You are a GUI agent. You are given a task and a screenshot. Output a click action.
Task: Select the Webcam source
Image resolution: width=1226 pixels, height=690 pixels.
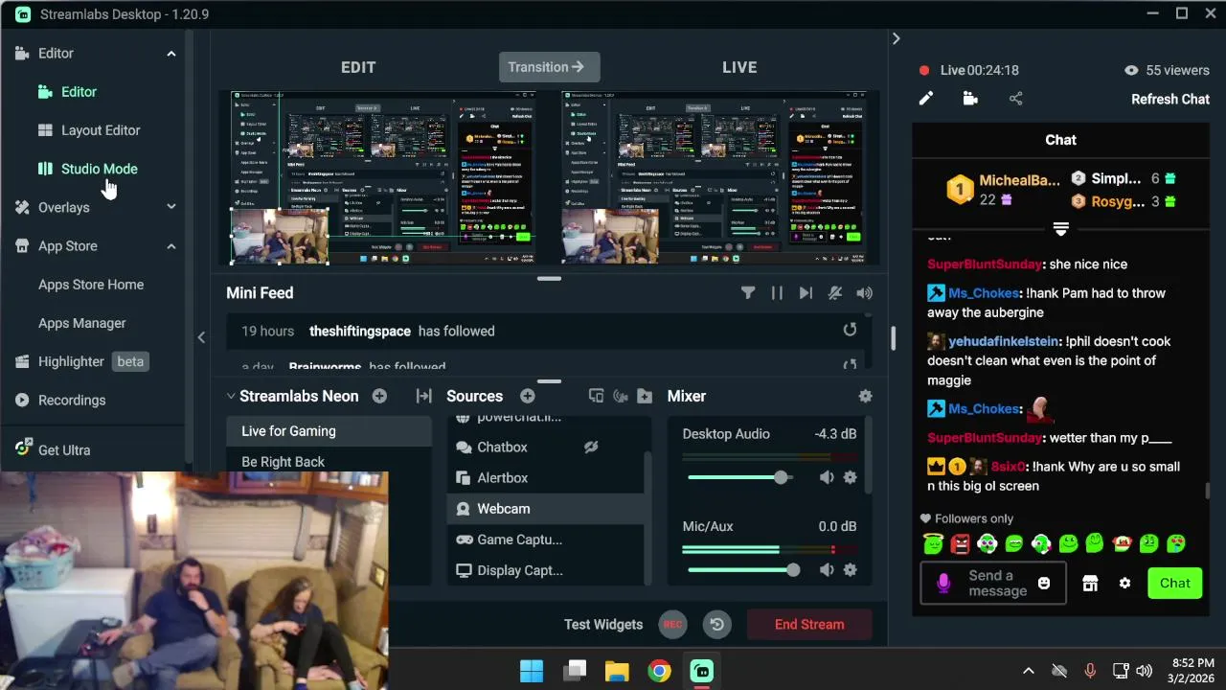[546, 509]
